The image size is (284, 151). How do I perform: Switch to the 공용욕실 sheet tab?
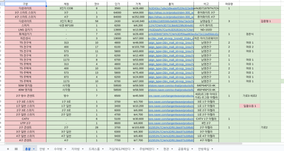click(184, 149)
